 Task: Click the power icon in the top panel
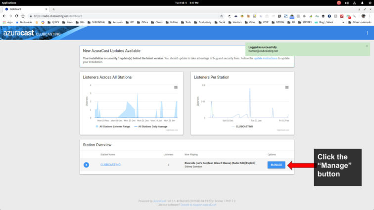(370, 3)
